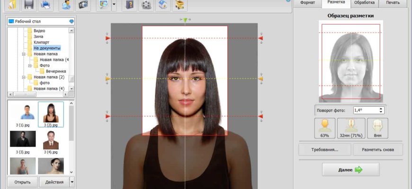
Task: Click the printer icon in the toolbar
Action: (x=45, y=5)
